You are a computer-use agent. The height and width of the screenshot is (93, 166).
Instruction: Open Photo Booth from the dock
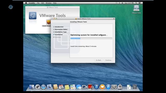click(90, 87)
